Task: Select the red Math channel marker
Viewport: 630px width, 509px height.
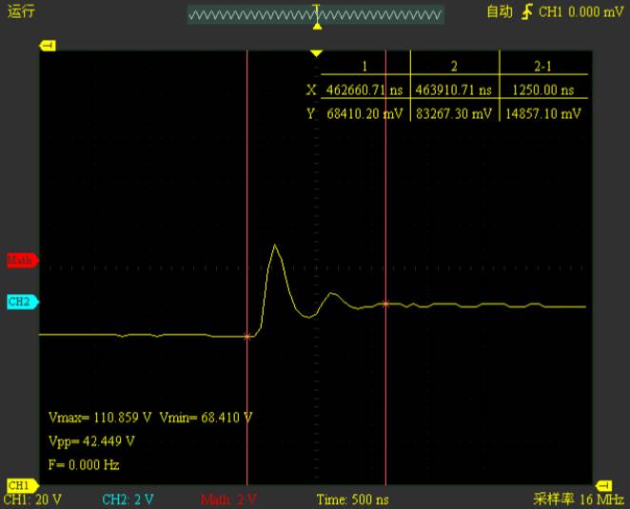Action: point(20,260)
